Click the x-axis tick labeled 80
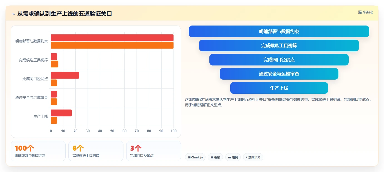 pos(149,131)
